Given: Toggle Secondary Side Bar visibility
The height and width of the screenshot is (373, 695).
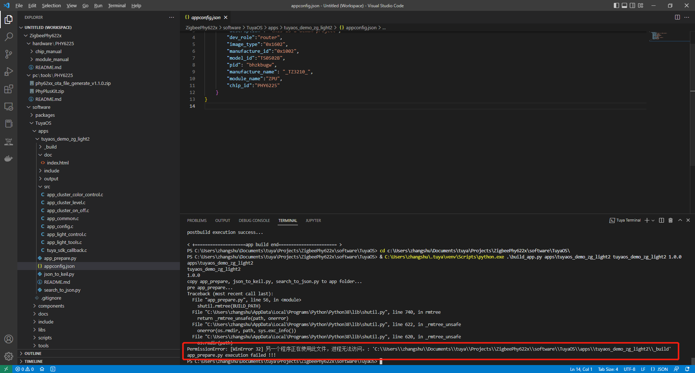Looking at the screenshot, I should tap(632, 5).
